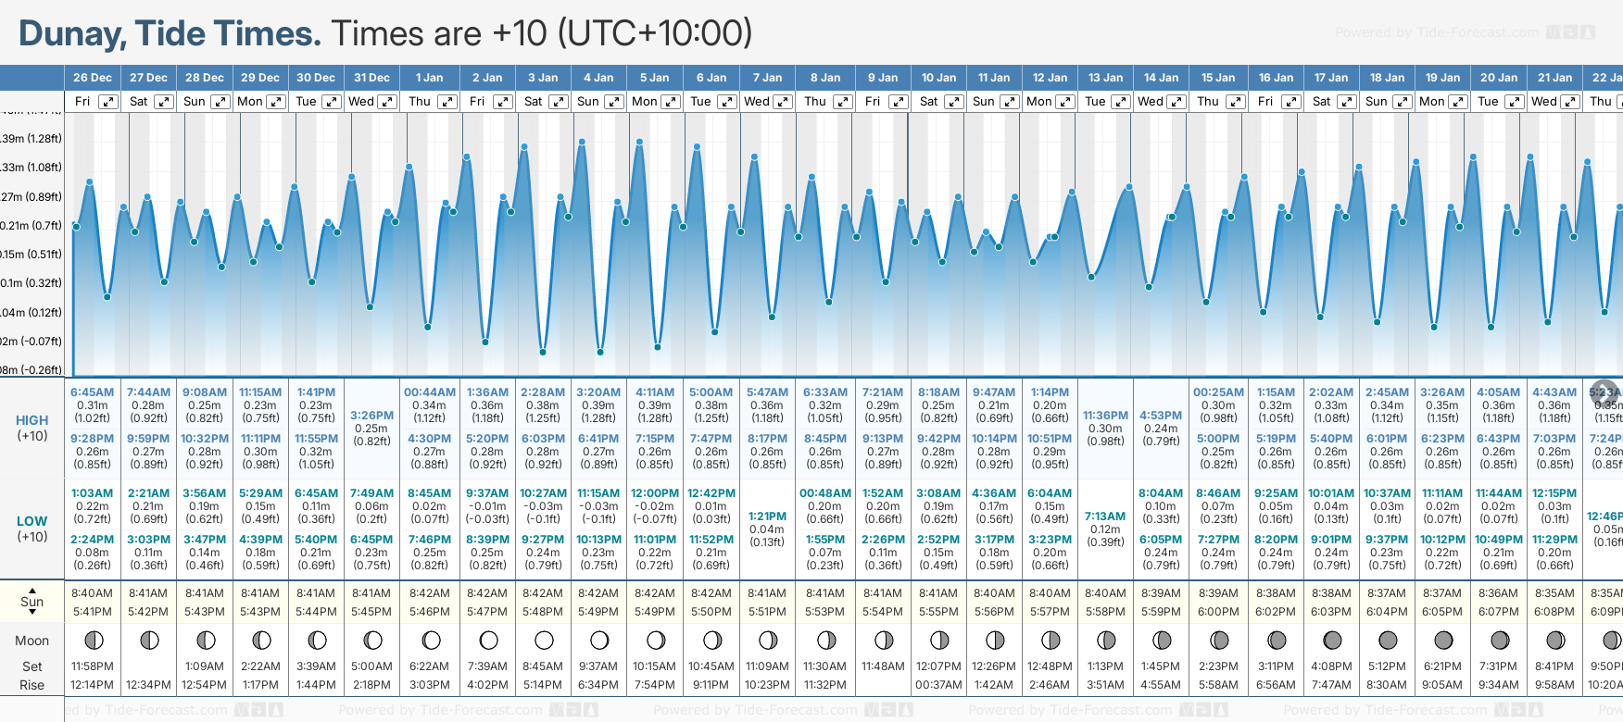Click the moon phase icon for 18 Jan

pyautogui.click(x=1388, y=640)
